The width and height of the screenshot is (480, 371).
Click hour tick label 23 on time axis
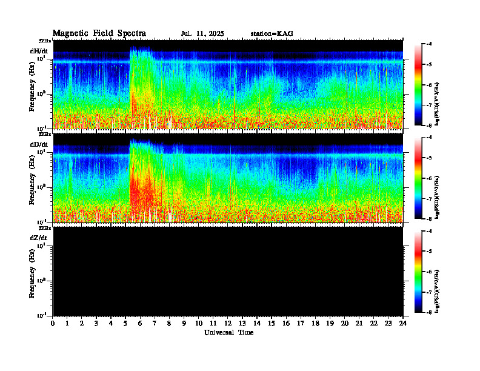[x=388, y=324]
